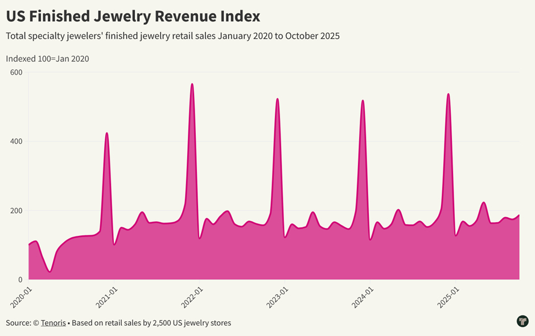
Task: Click the 'Indexed 100=Jan 2020' label
Action: (x=47, y=59)
